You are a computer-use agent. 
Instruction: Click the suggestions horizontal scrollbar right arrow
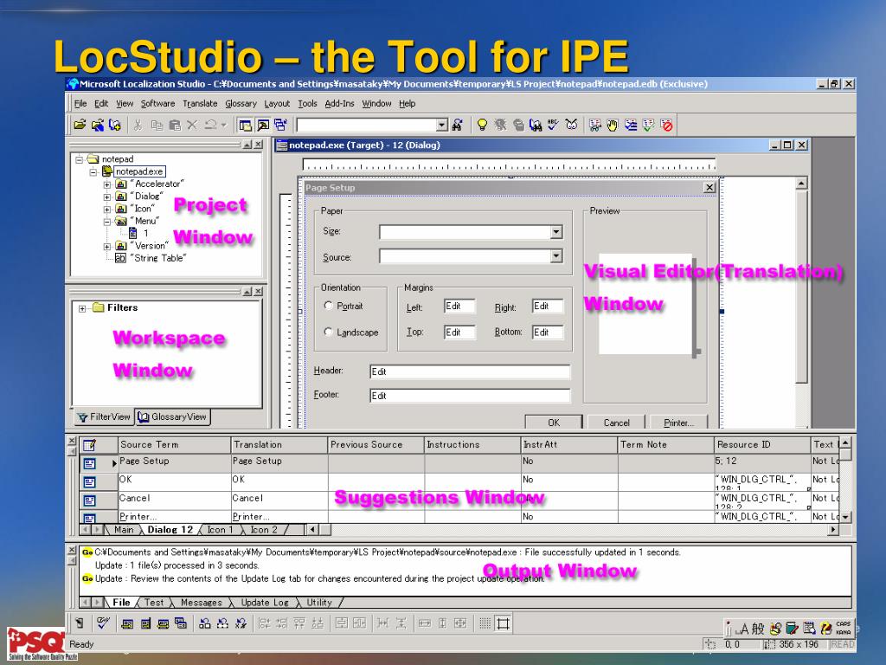833,530
